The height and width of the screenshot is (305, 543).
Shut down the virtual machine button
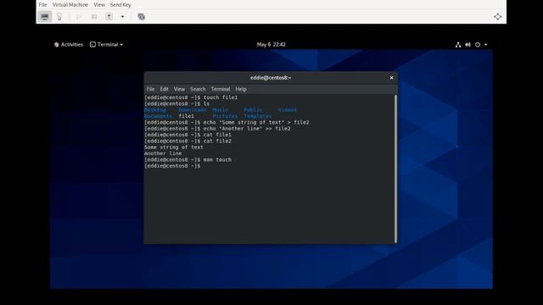[109, 17]
